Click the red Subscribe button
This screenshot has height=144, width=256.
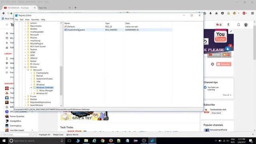[x=224, y=64]
